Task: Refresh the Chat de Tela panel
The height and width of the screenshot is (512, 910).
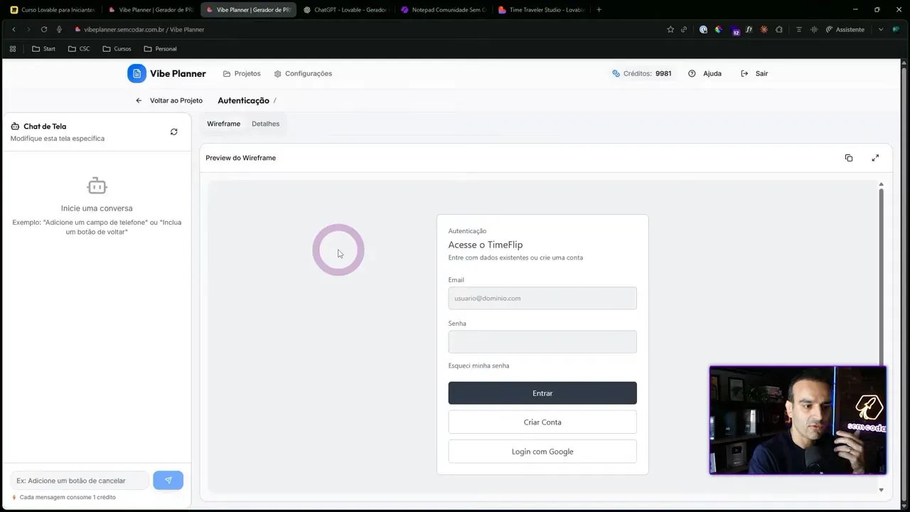Action: [x=173, y=132]
